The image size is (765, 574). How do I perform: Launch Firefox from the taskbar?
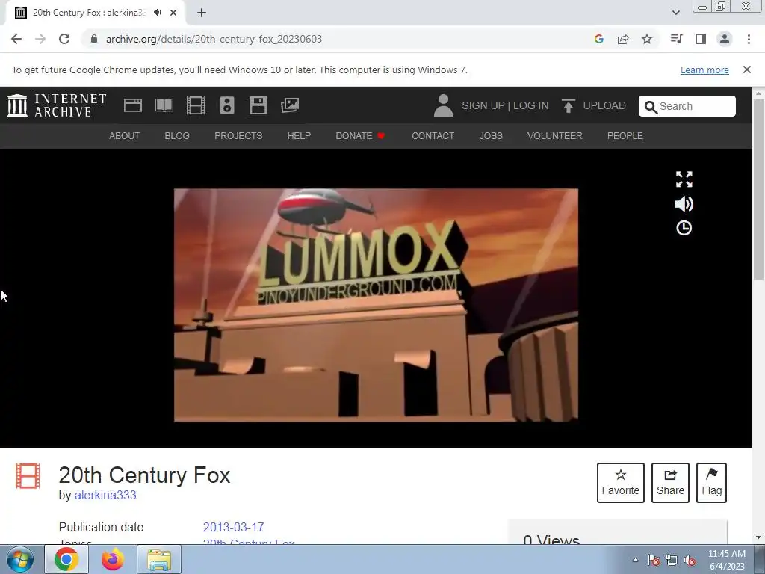[x=113, y=559]
